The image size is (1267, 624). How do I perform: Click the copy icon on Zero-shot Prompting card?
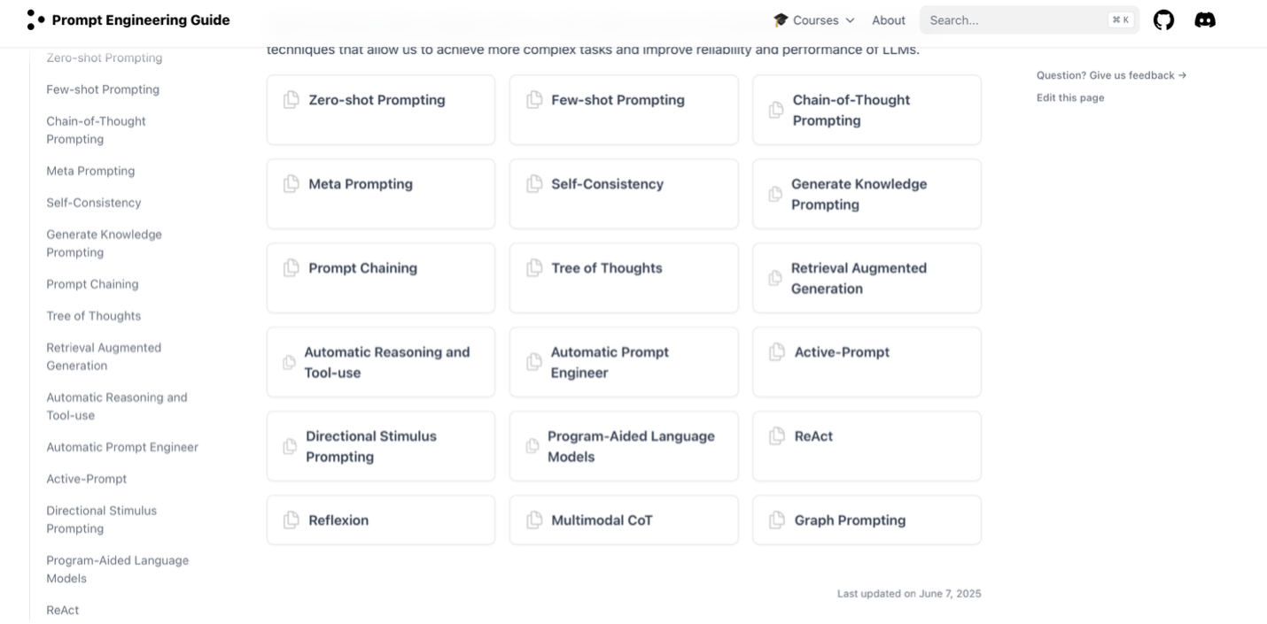[289, 99]
